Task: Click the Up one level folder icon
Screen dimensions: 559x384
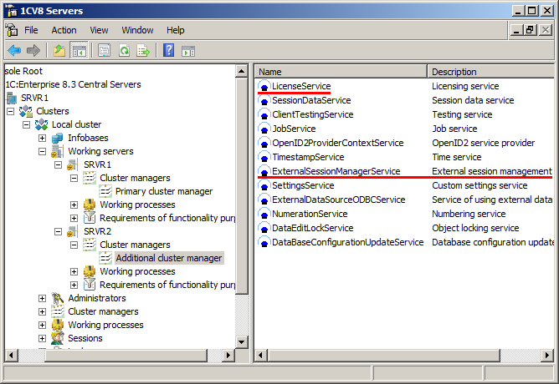Action: click(59, 50)
